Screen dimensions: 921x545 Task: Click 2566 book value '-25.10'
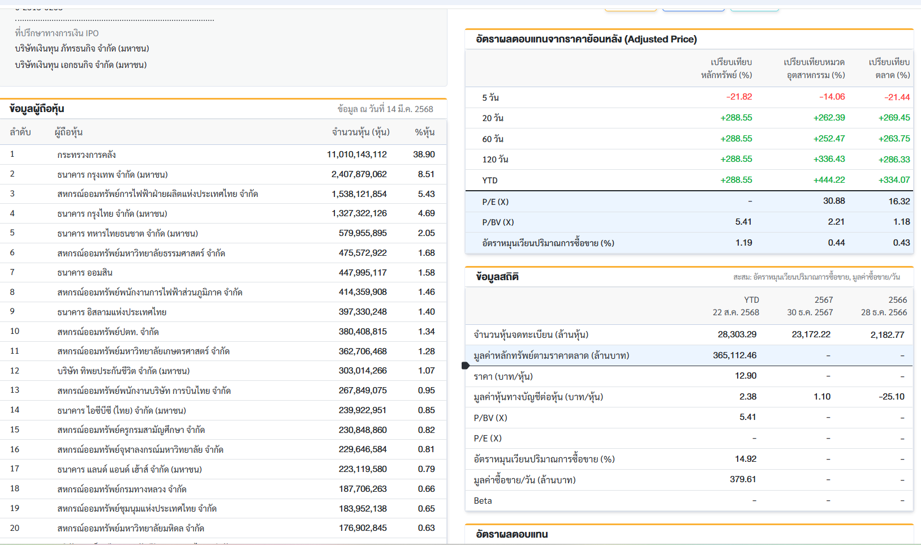(x=892, y=397)
